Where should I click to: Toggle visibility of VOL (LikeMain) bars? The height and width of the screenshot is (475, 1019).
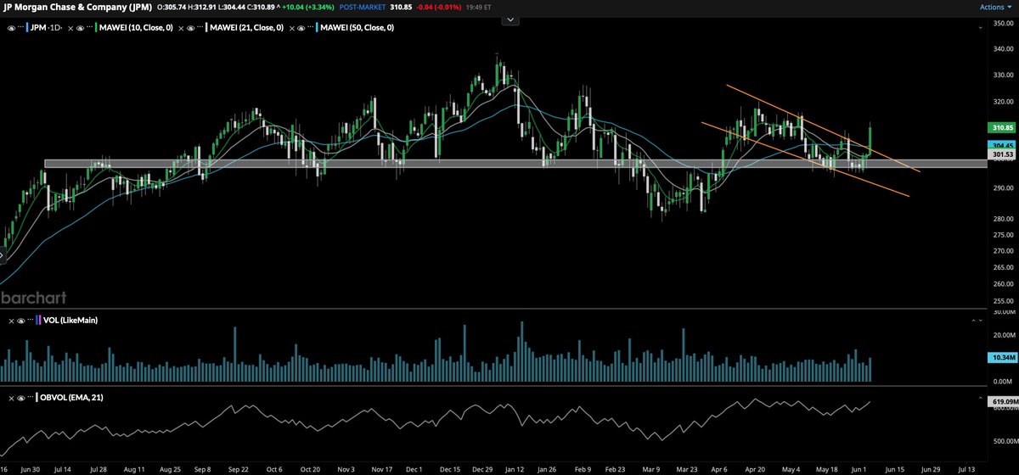(21, 321)
